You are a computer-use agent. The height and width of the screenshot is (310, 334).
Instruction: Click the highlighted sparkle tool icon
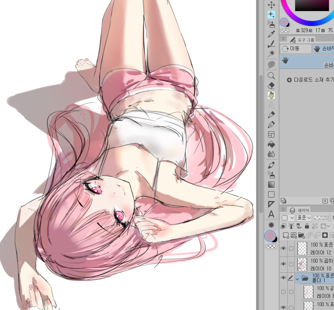[x=271, y=15]
